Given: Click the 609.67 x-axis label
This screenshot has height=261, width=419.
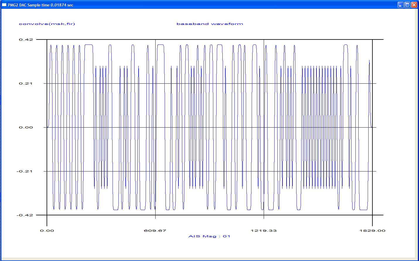Looking at the screenshot, I should [155, 231].
